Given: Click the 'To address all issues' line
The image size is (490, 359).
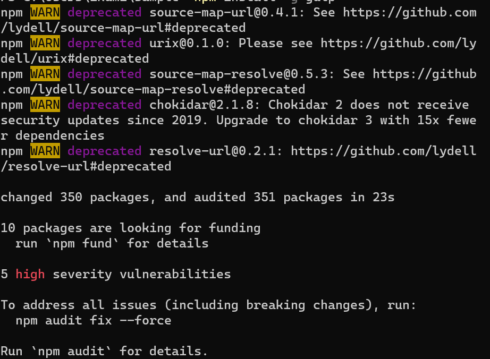Looking at the screenshot, I should click(208, 305).
